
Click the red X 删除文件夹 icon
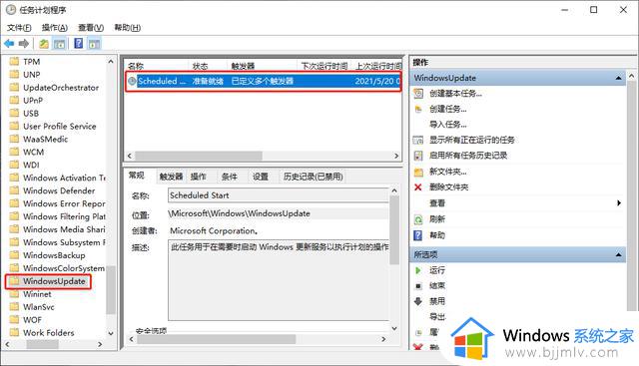418,187
